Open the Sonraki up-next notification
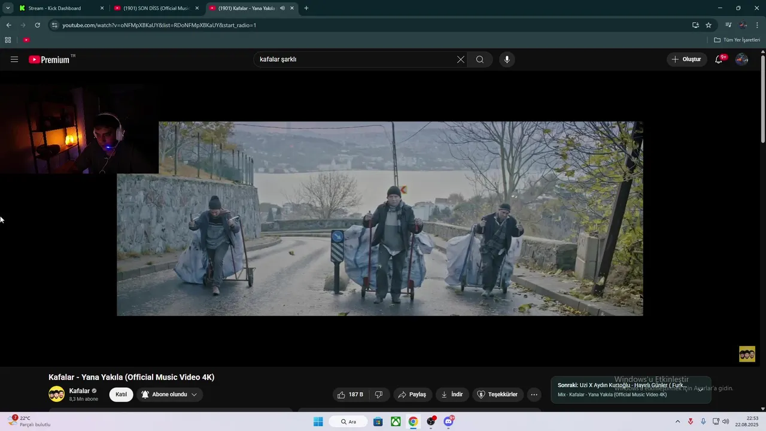766x431 pixels. tap(631, 390)
